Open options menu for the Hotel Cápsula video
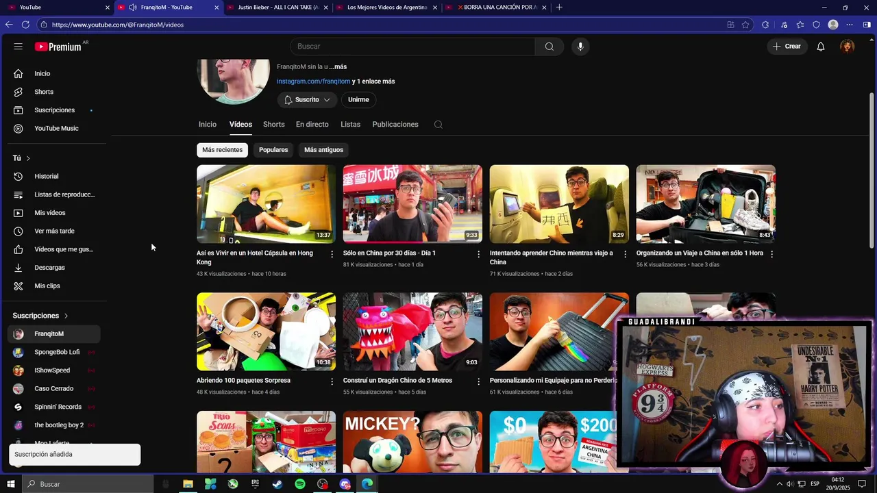877x493 pixels. tap(332, 254)
